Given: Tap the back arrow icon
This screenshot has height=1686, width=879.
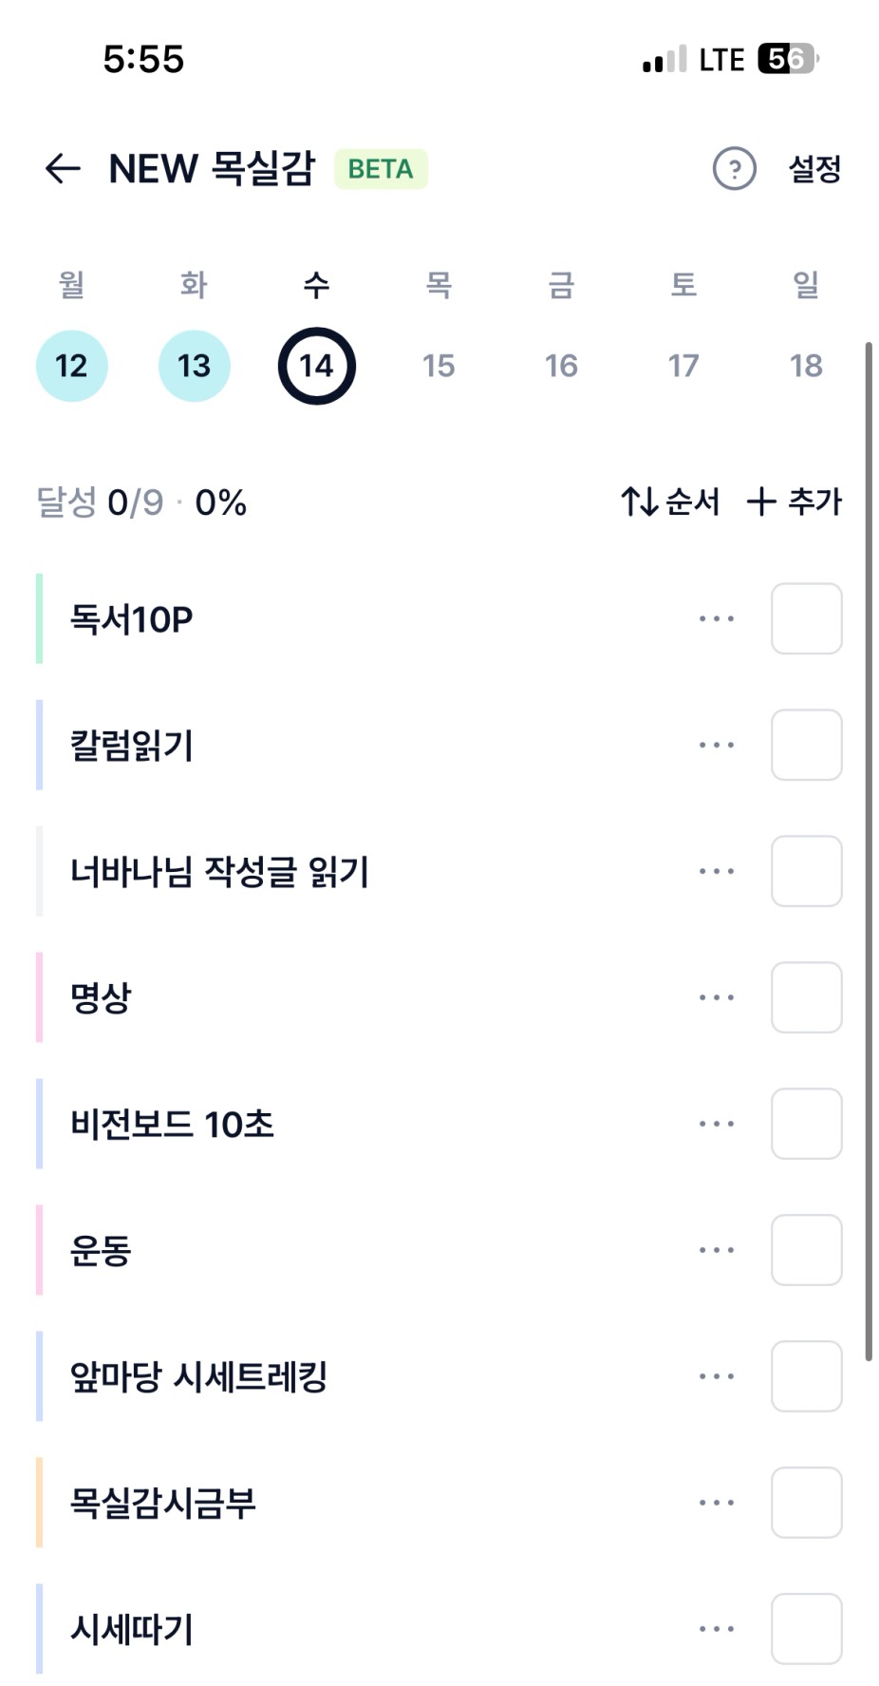Looking at the screenshot, I should coord(63,169).
